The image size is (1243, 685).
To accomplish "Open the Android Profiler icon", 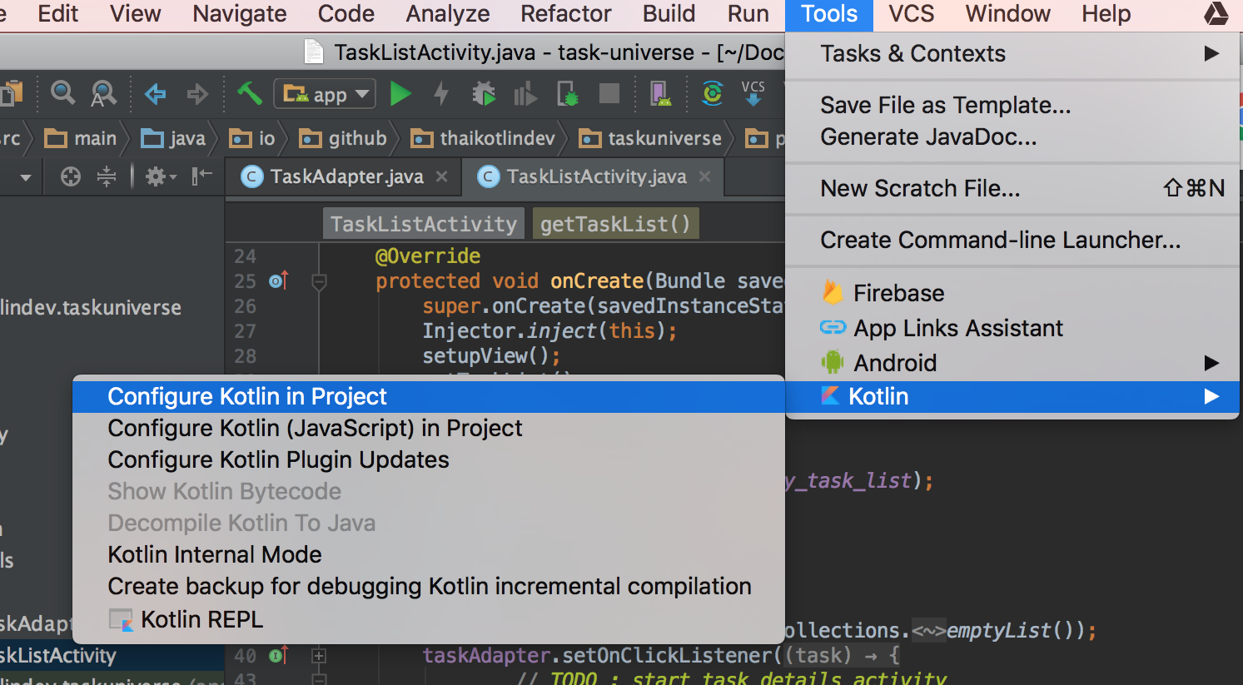I will 525,93.
